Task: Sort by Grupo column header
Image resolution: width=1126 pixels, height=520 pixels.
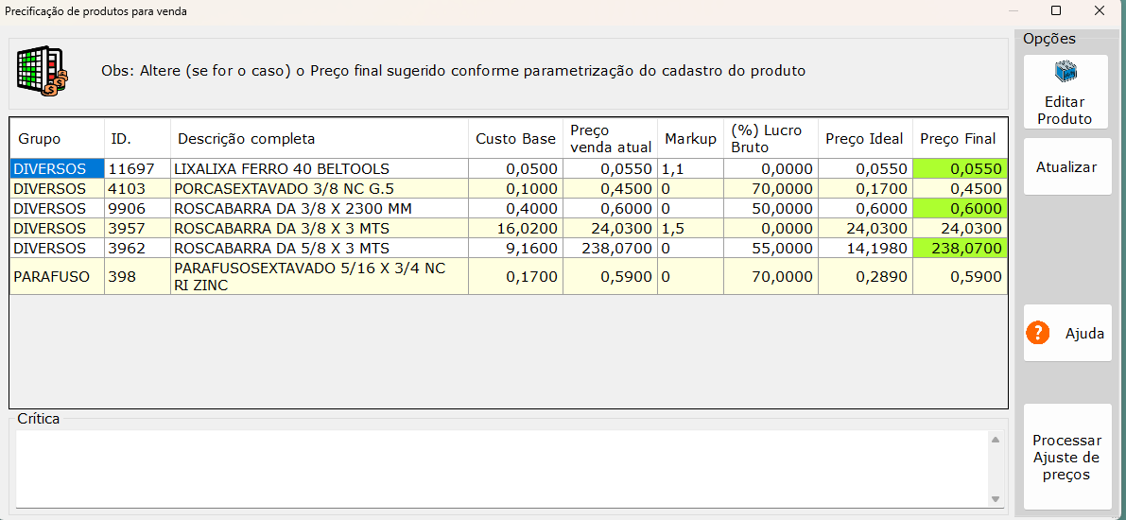Action: 40,139
